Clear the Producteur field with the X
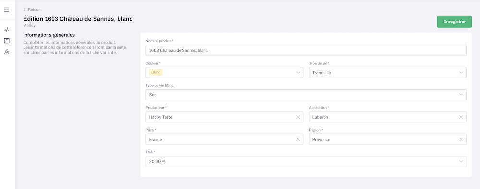The width and height of the screenshot is (480, 189). pos(298,117)
